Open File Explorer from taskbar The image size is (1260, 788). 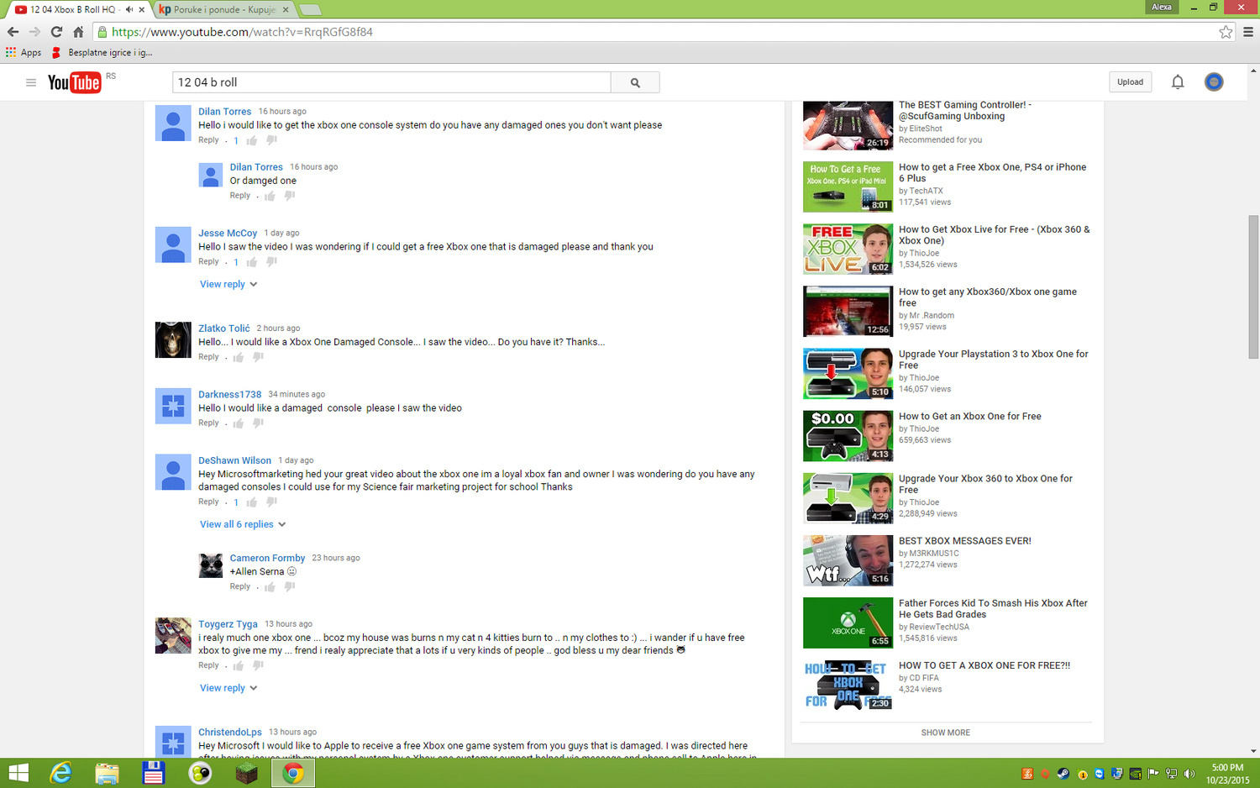coord(107,773)
